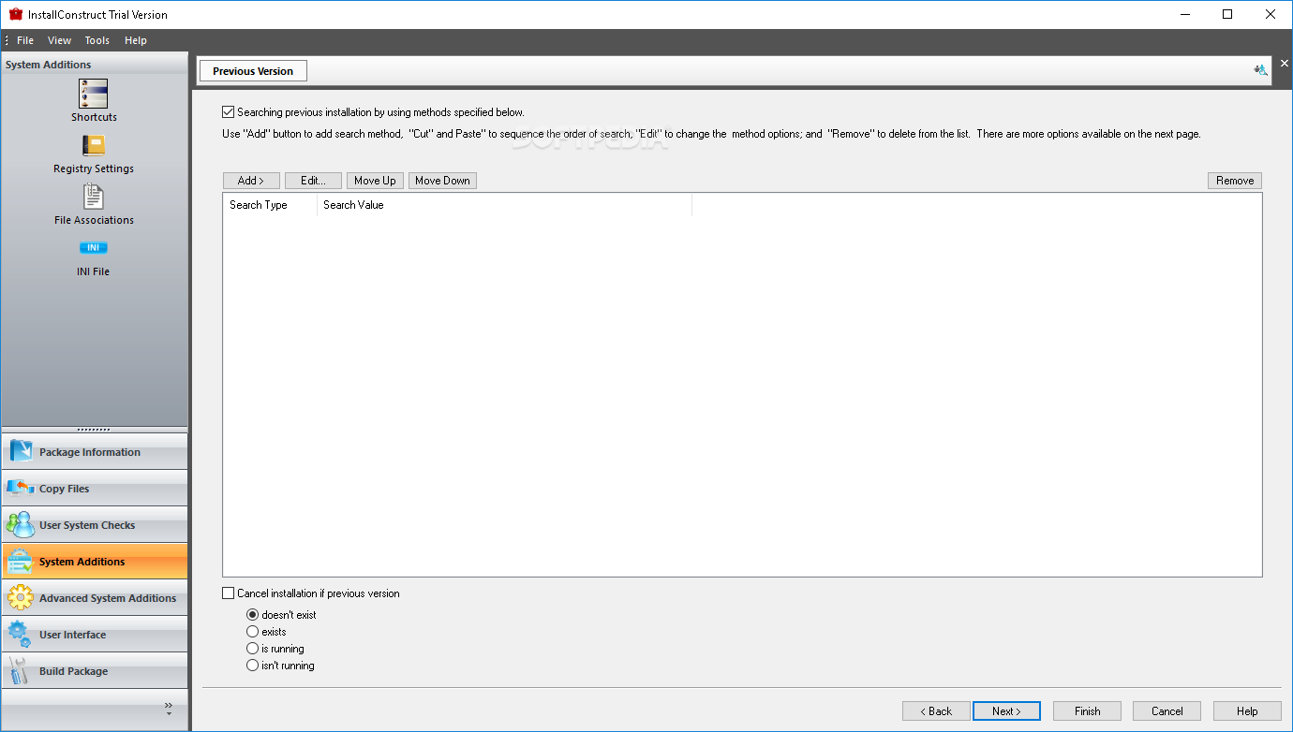The image size is (1293, 732).
Task: Click the Finish button
Action: click(1088, 711)
